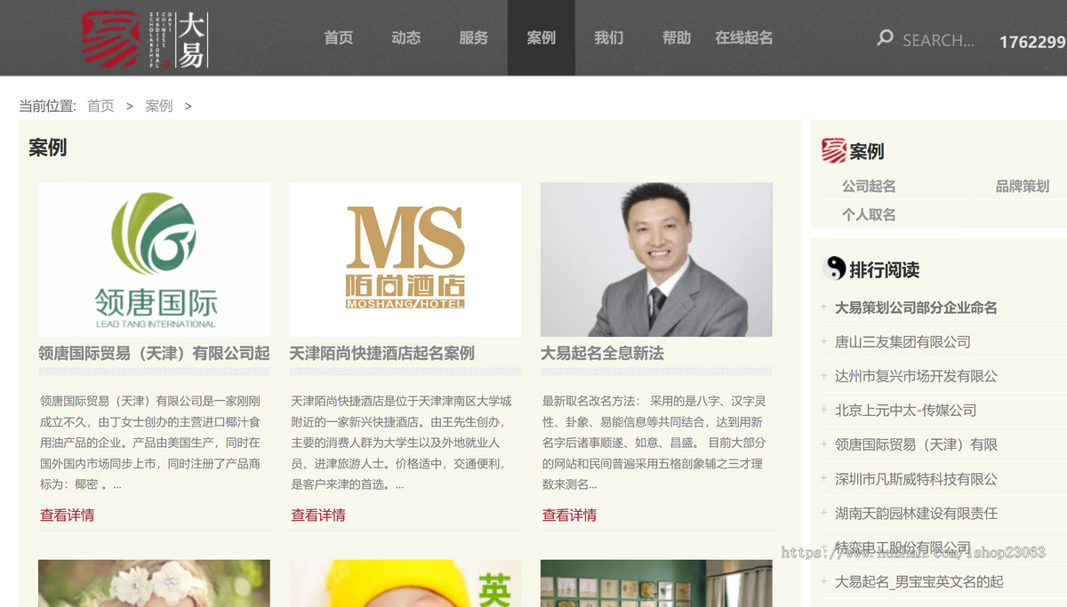Open title 天津陌尚快捷酒店起名案例
The width and height of the screenshot is (1067, 607).
(x=381, y=353)
